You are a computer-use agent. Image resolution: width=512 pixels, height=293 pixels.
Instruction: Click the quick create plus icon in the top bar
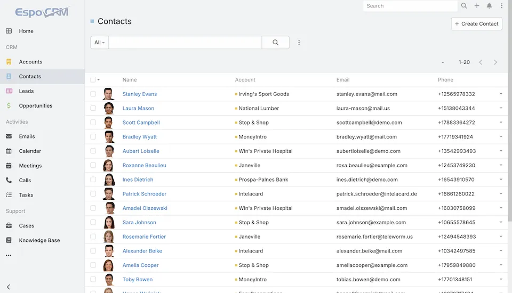pos(477,6)
